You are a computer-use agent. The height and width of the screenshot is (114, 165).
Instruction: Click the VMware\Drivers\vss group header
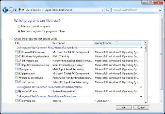46,96
